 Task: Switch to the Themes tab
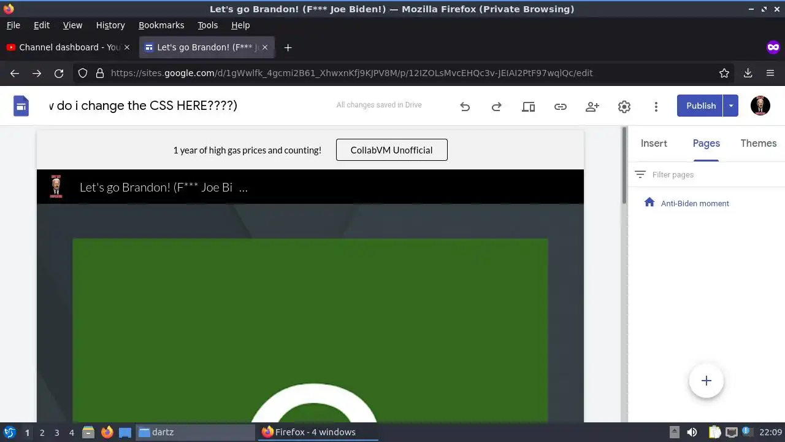(758, 143)
